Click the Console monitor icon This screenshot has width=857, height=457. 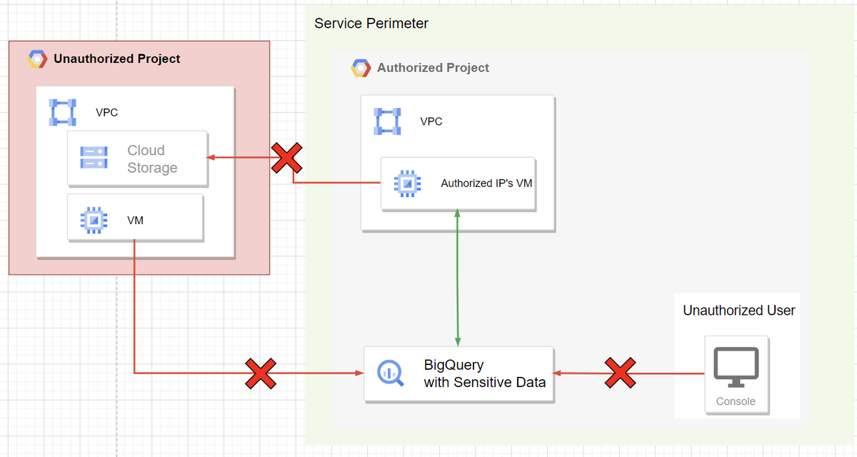[x=736, y=367]
